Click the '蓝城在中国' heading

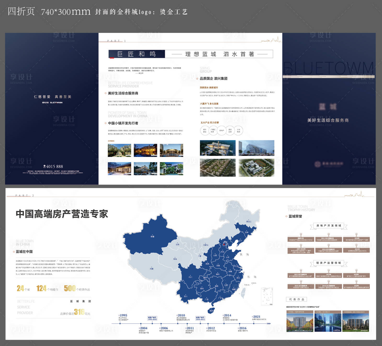(24, 252)
